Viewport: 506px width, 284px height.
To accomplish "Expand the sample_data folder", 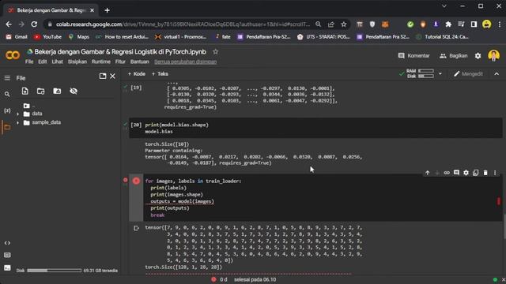I will [x=17, y=123].
